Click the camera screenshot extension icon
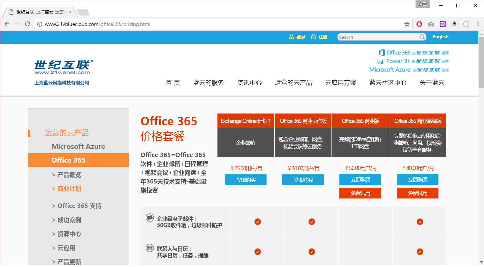 (431, 24)
